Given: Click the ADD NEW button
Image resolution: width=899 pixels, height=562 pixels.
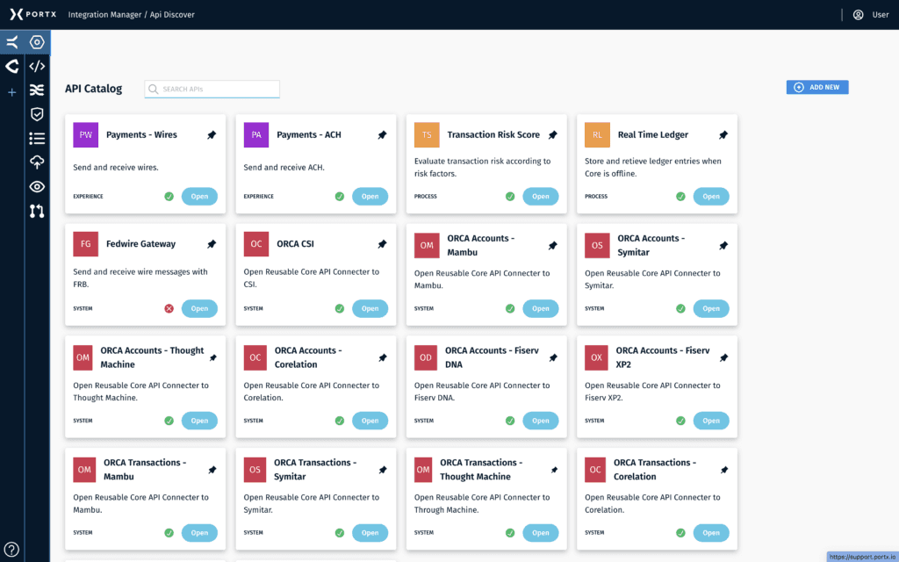Looking at the screenshot, I should tap(817, 87).
